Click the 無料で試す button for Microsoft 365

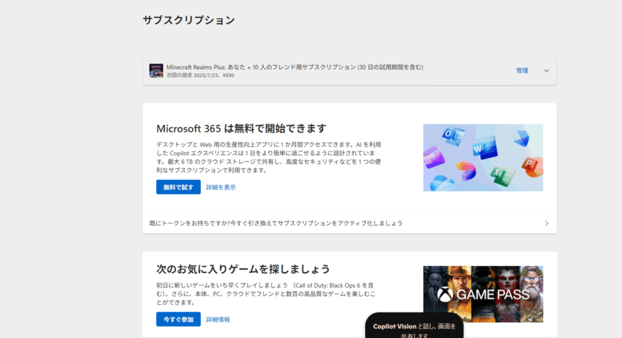tap(178, 187)
